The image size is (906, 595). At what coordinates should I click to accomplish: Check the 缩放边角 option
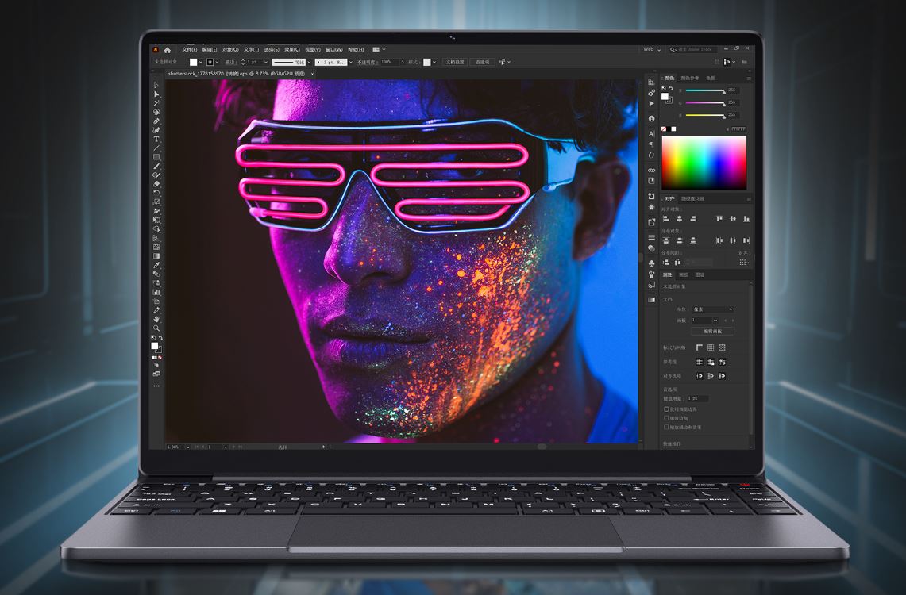[666, 418]
